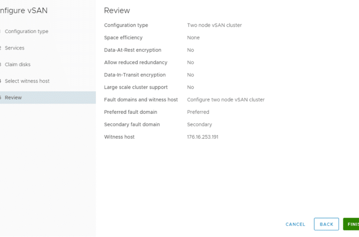Open the Configuration type step

27,31
